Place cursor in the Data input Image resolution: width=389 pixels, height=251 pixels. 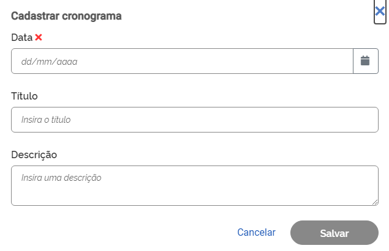click(x=182, y=61)
